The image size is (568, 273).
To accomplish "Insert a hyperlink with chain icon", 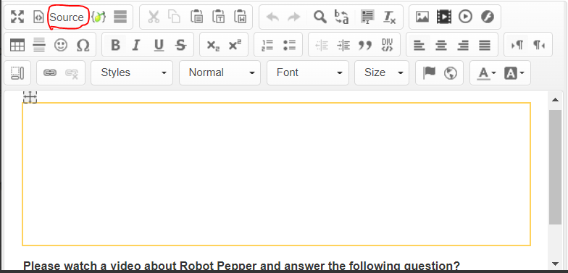I will tap(49, 73).
